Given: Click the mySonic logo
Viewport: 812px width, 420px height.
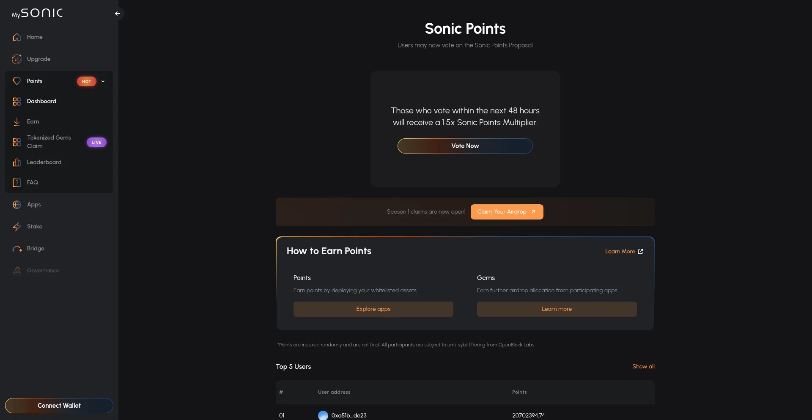Looking at the screenshot, I should pos(37,14).
